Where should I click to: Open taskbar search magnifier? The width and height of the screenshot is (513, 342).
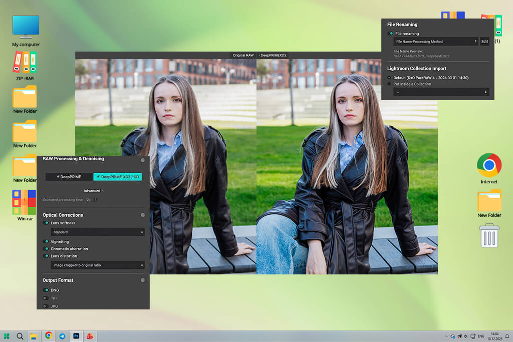[x=20, y=336]
